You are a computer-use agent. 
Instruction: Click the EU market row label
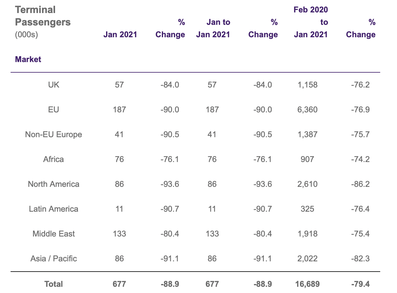point(54,110)
